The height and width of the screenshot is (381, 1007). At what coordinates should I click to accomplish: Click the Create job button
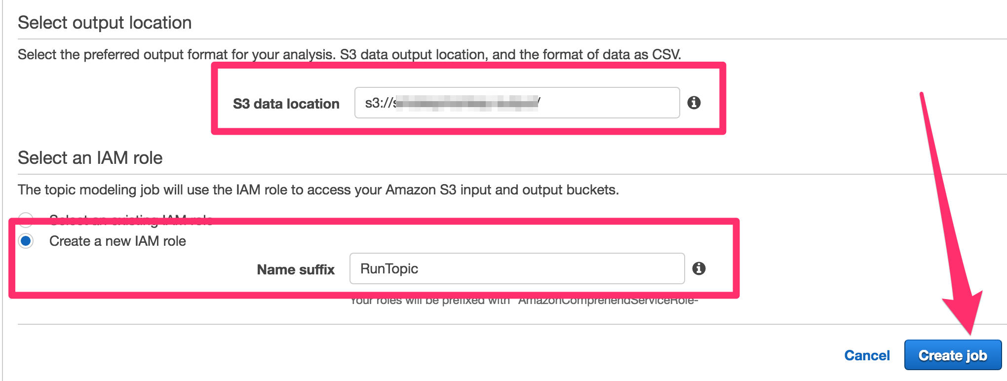pyautogui.click(x=953, y=355)
